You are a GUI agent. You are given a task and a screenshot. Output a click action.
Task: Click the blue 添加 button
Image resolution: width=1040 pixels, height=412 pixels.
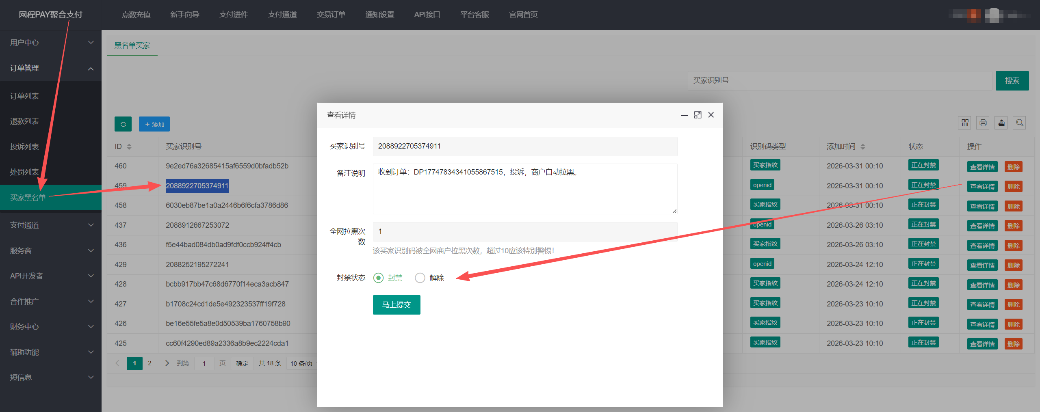154,124
